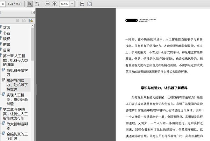Open the bookmark options menu icon

[x=31, y=21]
